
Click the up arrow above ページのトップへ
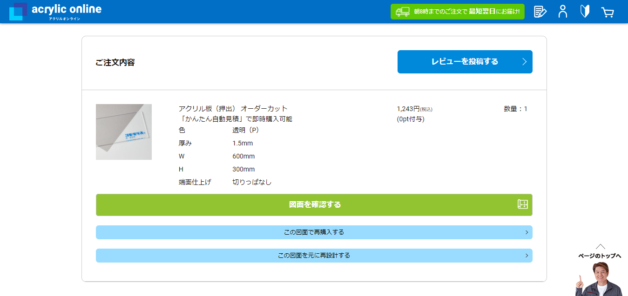pyautogui.click(x=600, y=246)
